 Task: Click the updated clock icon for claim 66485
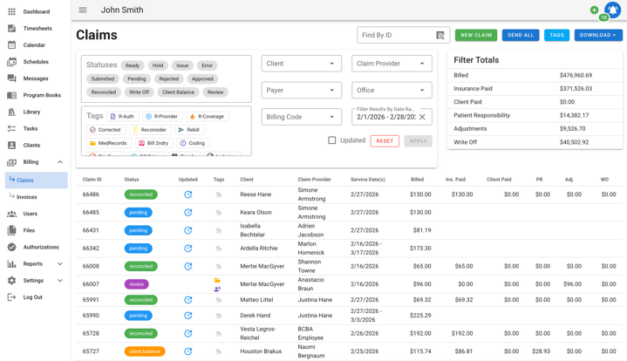(188, 212)
